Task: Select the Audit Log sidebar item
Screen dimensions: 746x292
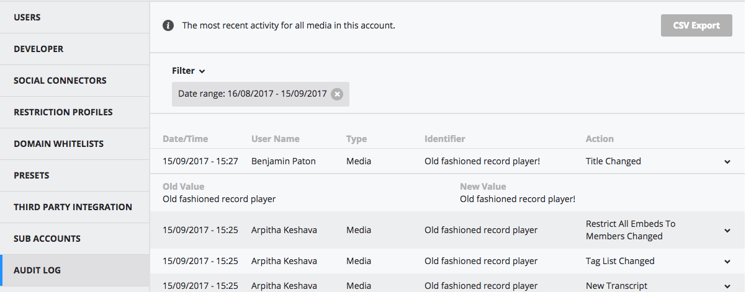Action: click(x=74, y=270)
